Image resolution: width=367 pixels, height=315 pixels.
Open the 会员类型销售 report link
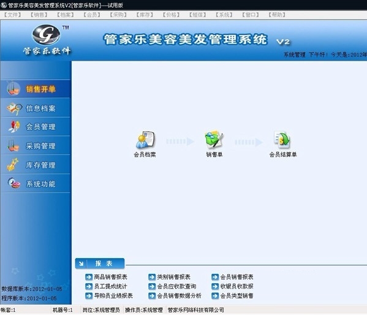click(237, 295)
